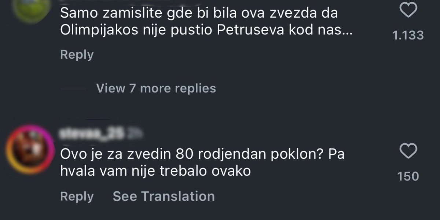Image resolution: width=440 pixels, height=220 pixels.
Task: View likes count 1.133 on first comment
Action: [408, 36]
